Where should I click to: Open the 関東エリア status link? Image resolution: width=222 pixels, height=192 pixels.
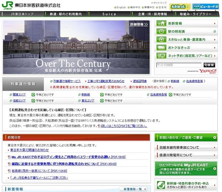pos(19,95)
